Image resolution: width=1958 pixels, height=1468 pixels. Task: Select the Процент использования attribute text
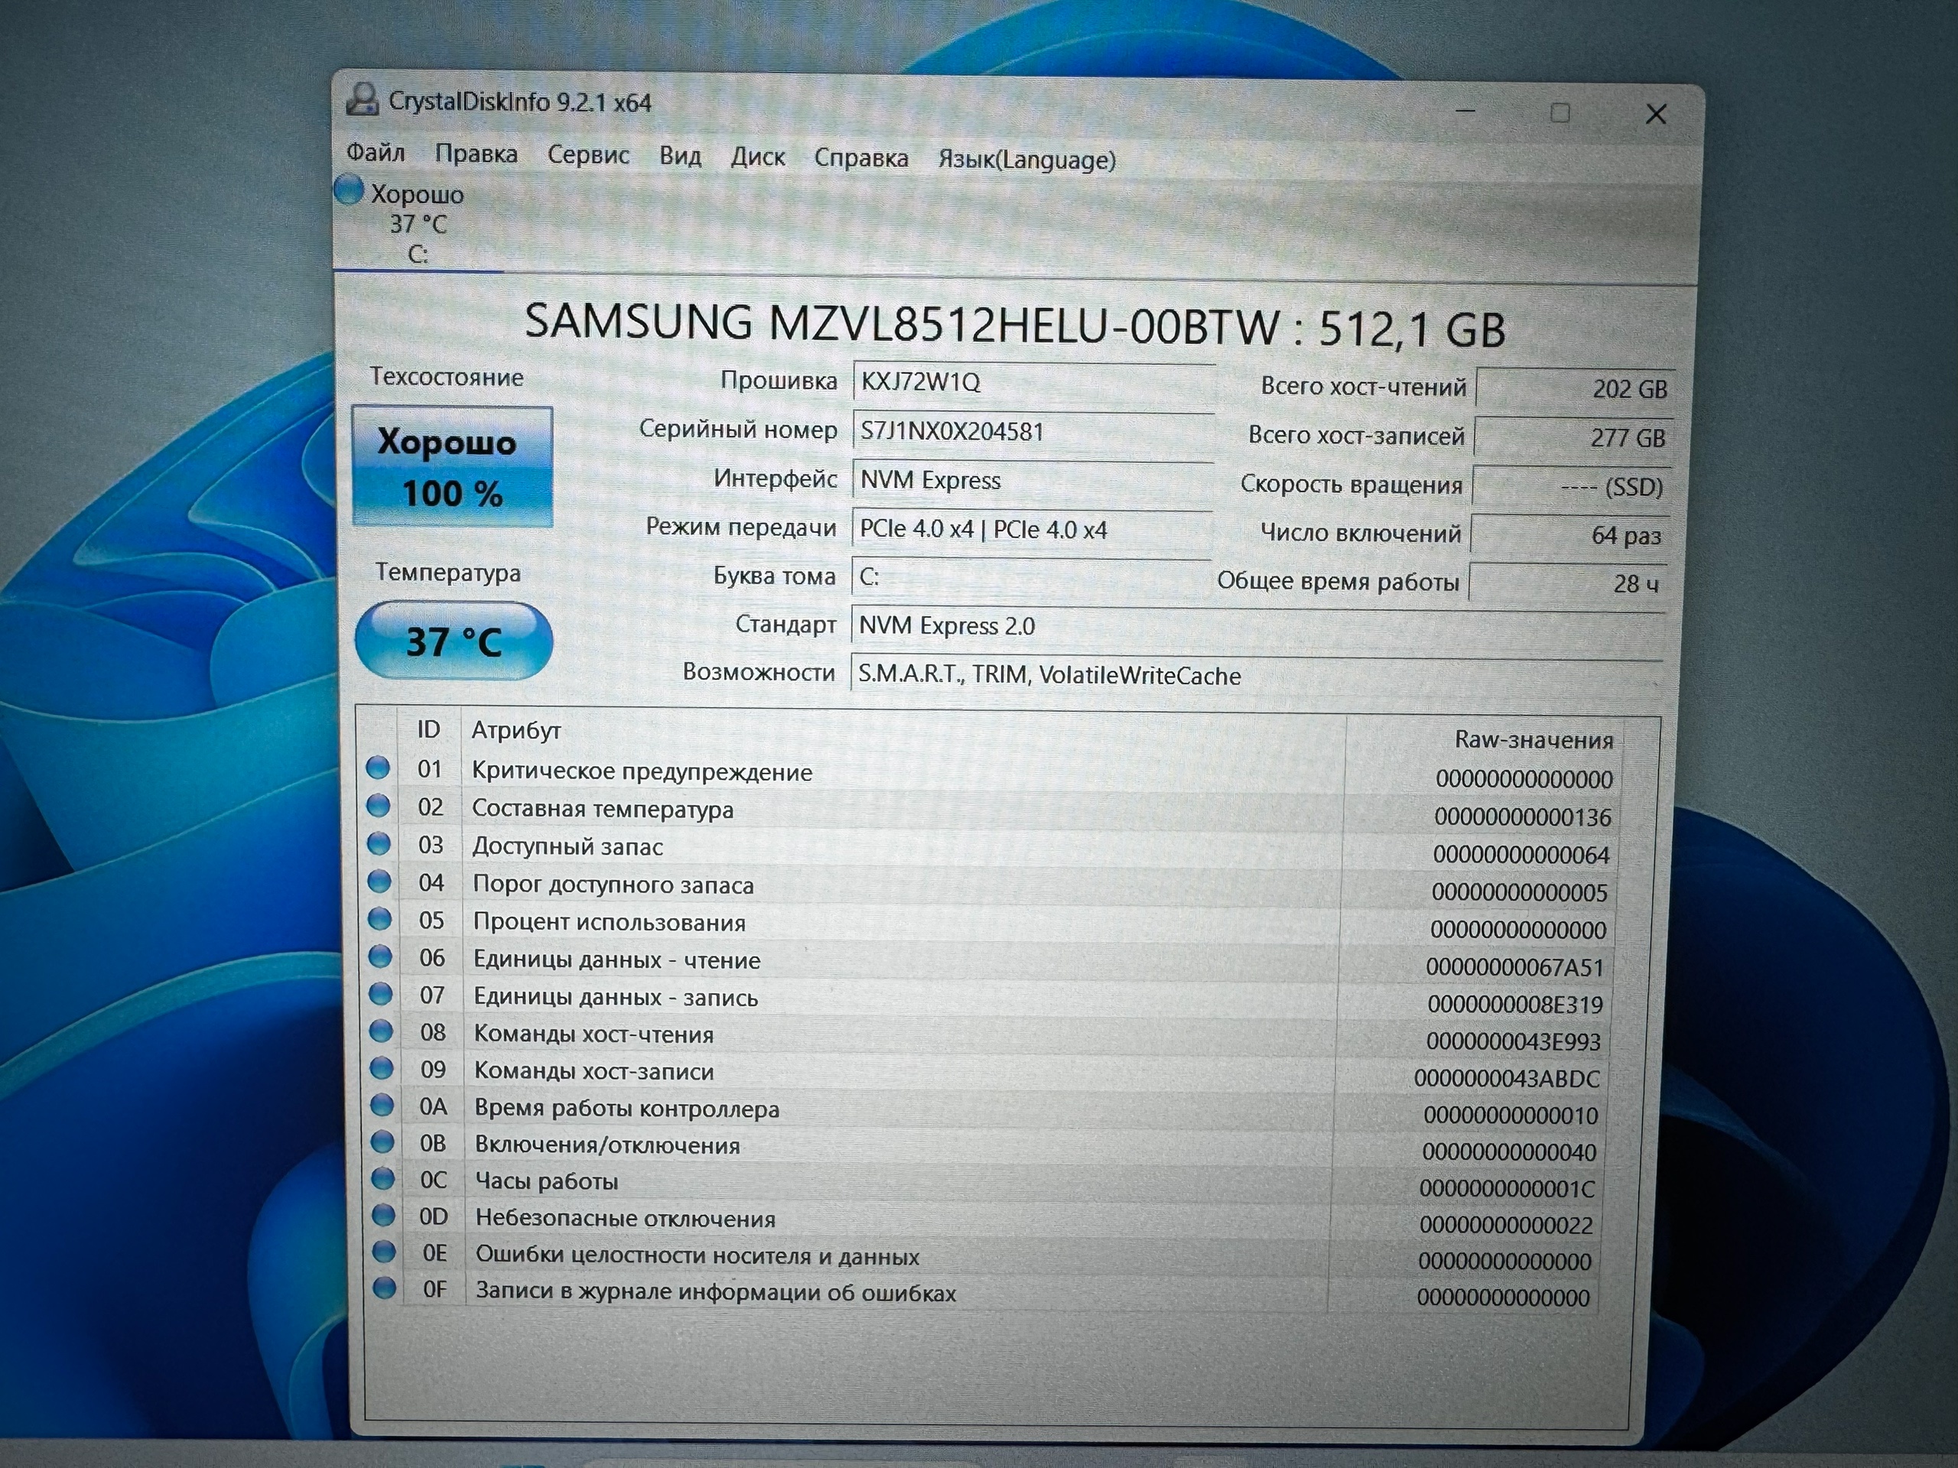click(610, 923)
